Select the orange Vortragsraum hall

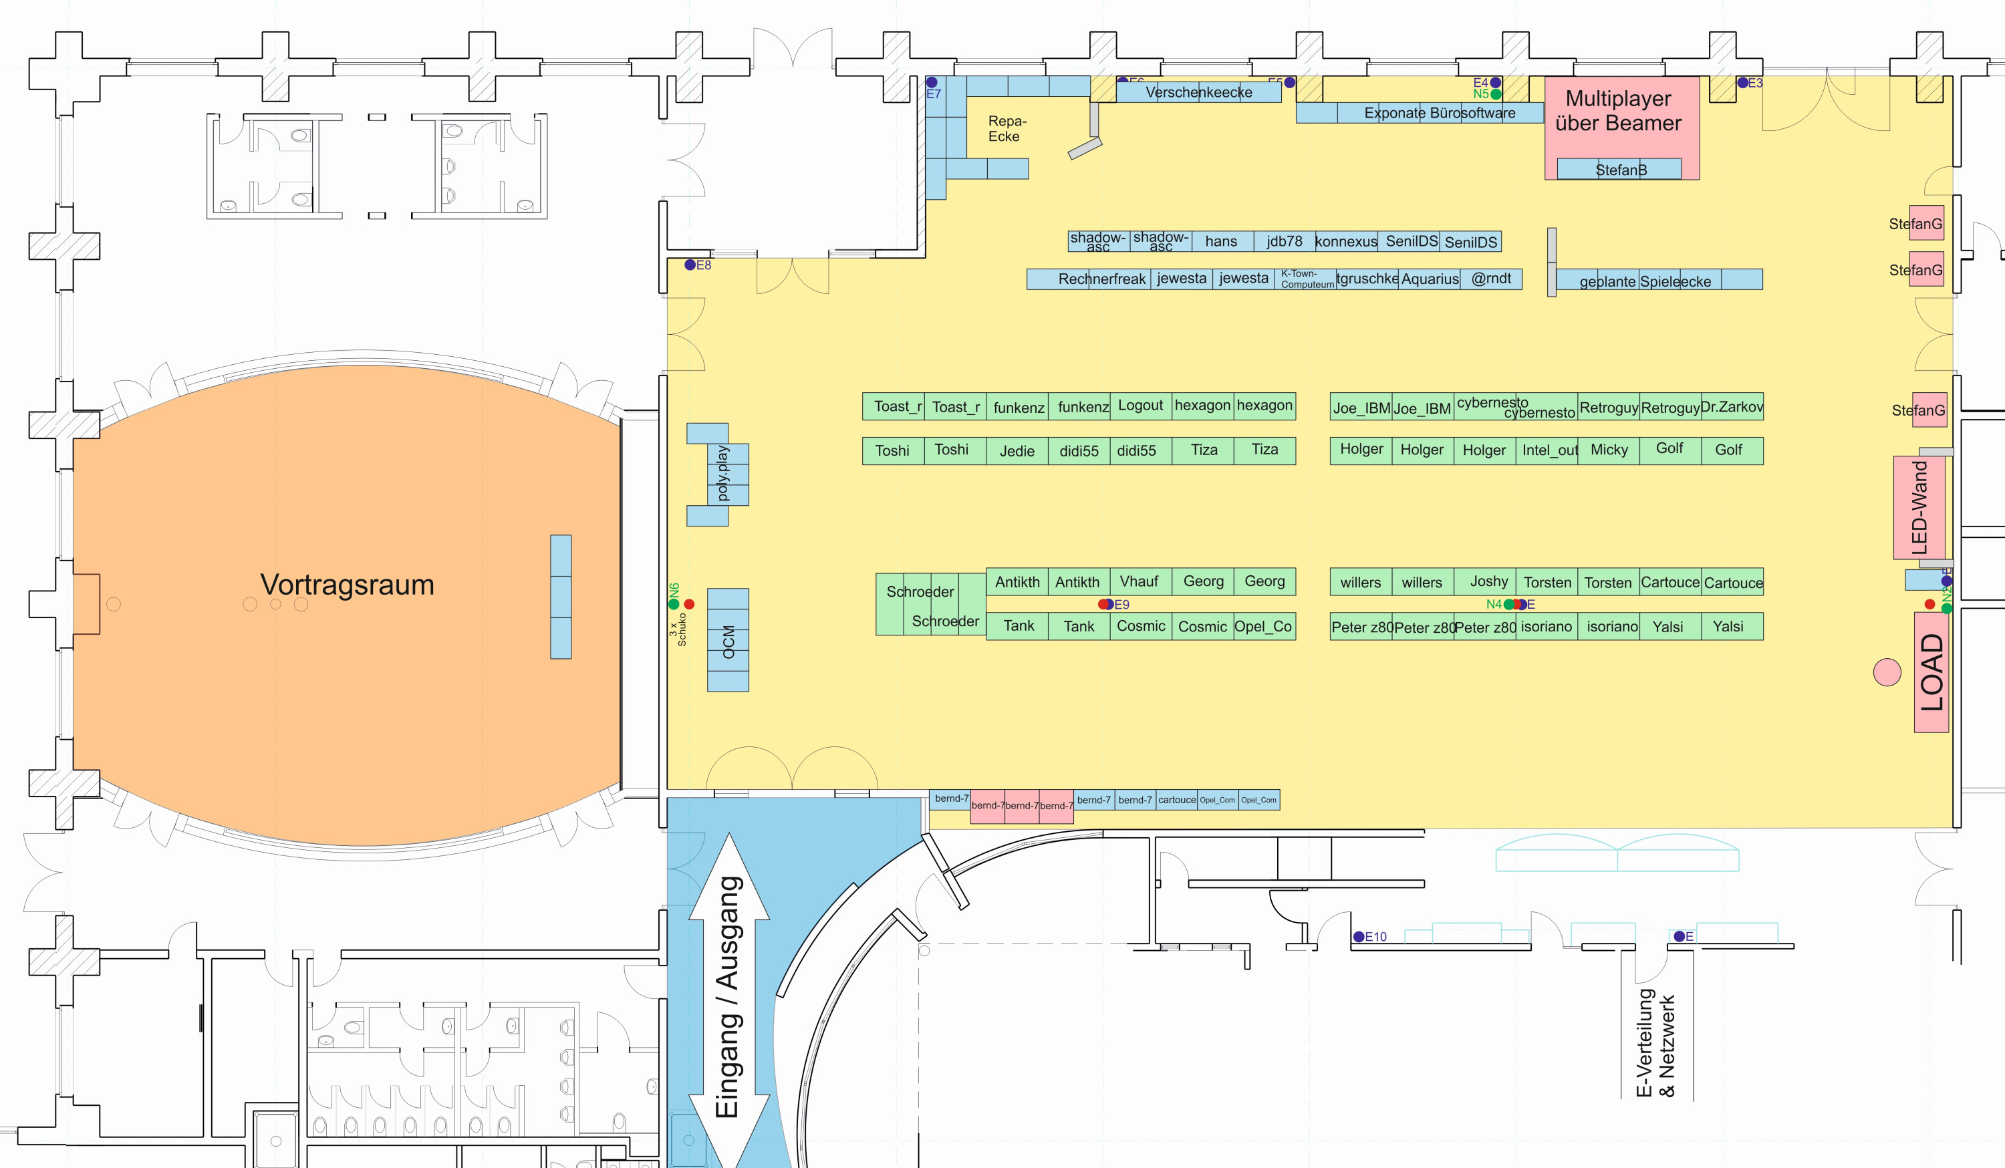pos(347,605)
